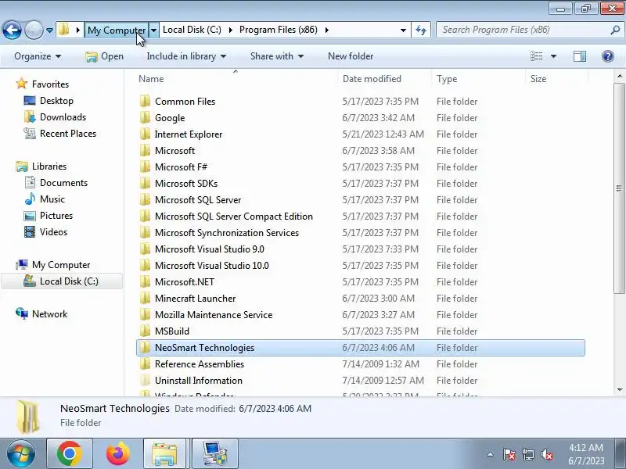Click the muted volume tray icon
Viewport: 626px width, 469px height.
tap(546, 455)
